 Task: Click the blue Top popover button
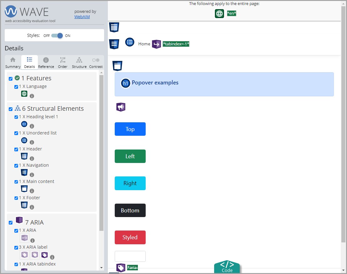130,129
